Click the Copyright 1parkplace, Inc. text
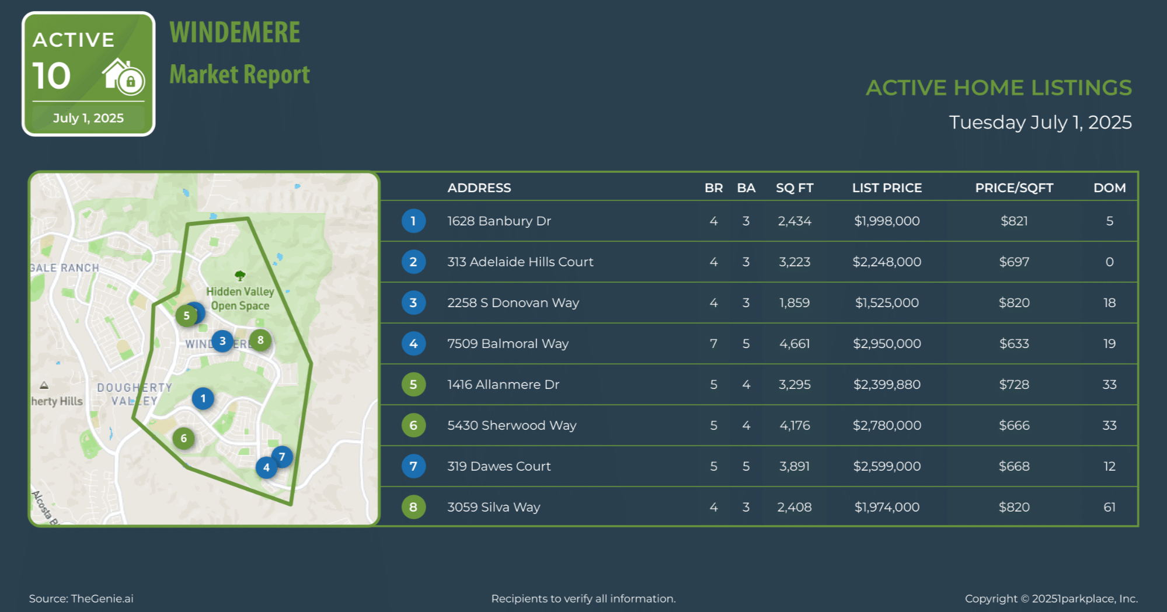Viewport: 1167px width, 612px height. tap(1051, 599)
